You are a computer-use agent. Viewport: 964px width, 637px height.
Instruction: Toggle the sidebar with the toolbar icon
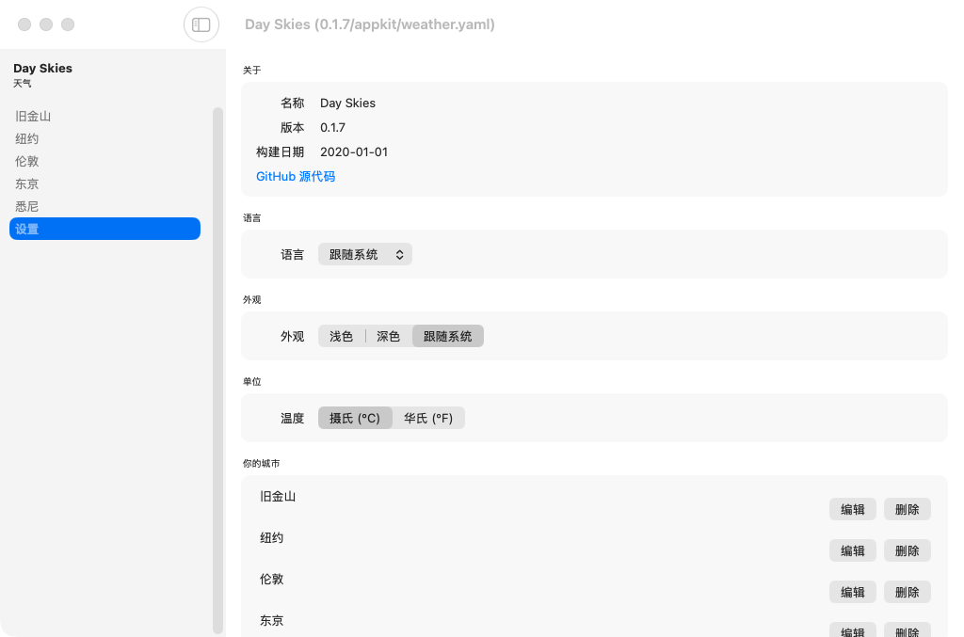tap(201, 24)
